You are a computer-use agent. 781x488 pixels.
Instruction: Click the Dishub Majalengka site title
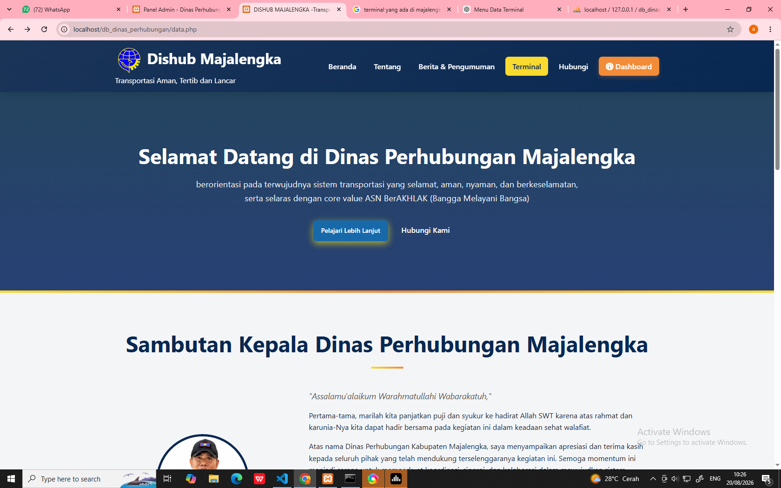214,59
